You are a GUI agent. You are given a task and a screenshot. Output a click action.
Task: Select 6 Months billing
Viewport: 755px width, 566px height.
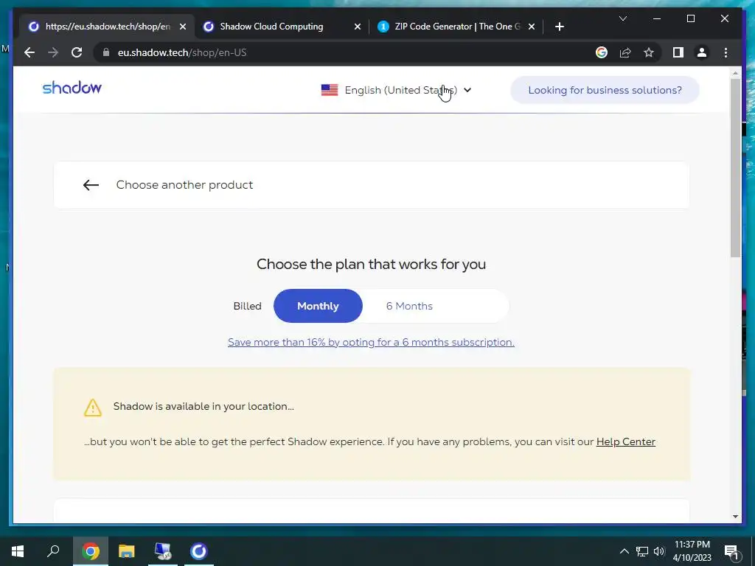[x=409, y=306]
